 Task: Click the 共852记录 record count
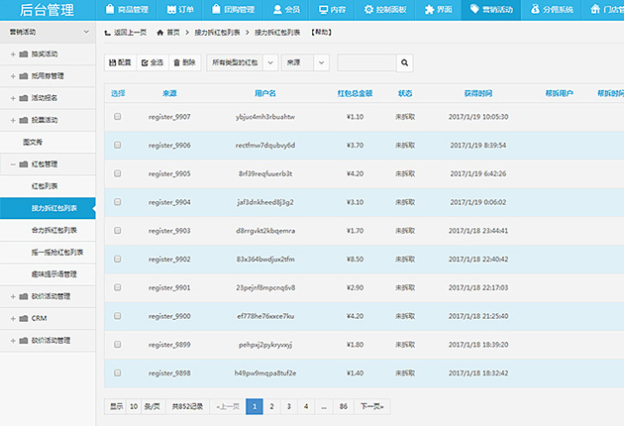tap(187, 406)
